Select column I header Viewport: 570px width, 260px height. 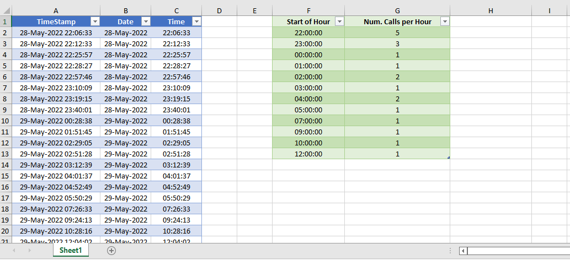tap(550, 11)
